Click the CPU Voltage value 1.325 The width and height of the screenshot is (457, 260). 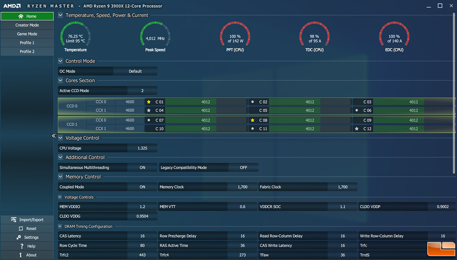142,148
